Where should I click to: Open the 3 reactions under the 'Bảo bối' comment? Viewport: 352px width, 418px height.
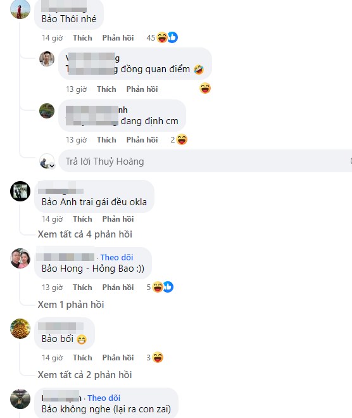pos(155,357)
